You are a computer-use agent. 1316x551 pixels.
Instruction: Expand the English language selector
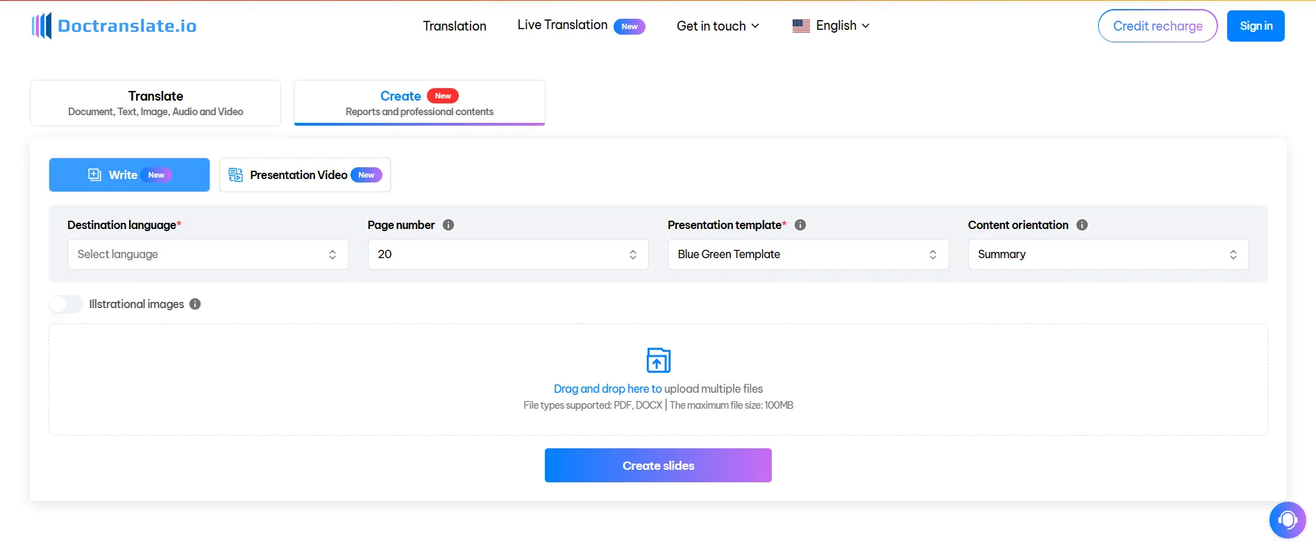(831, 26)
